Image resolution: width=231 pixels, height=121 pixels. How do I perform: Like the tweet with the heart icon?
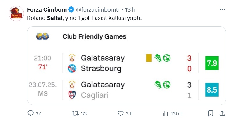pos(120,114)
